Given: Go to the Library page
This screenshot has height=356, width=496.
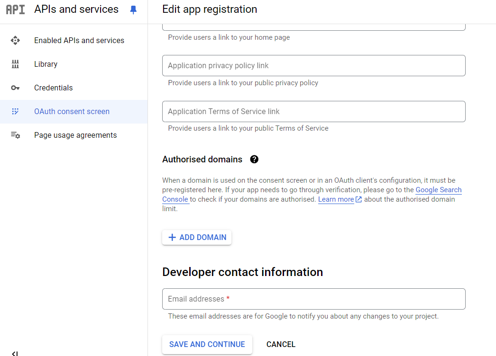Looking at the screenshot, I should click(x=73, y=64).
